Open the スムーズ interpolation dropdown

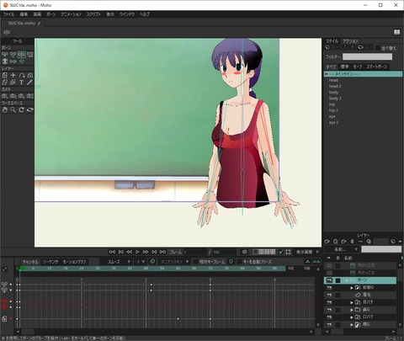click(119, 262)
